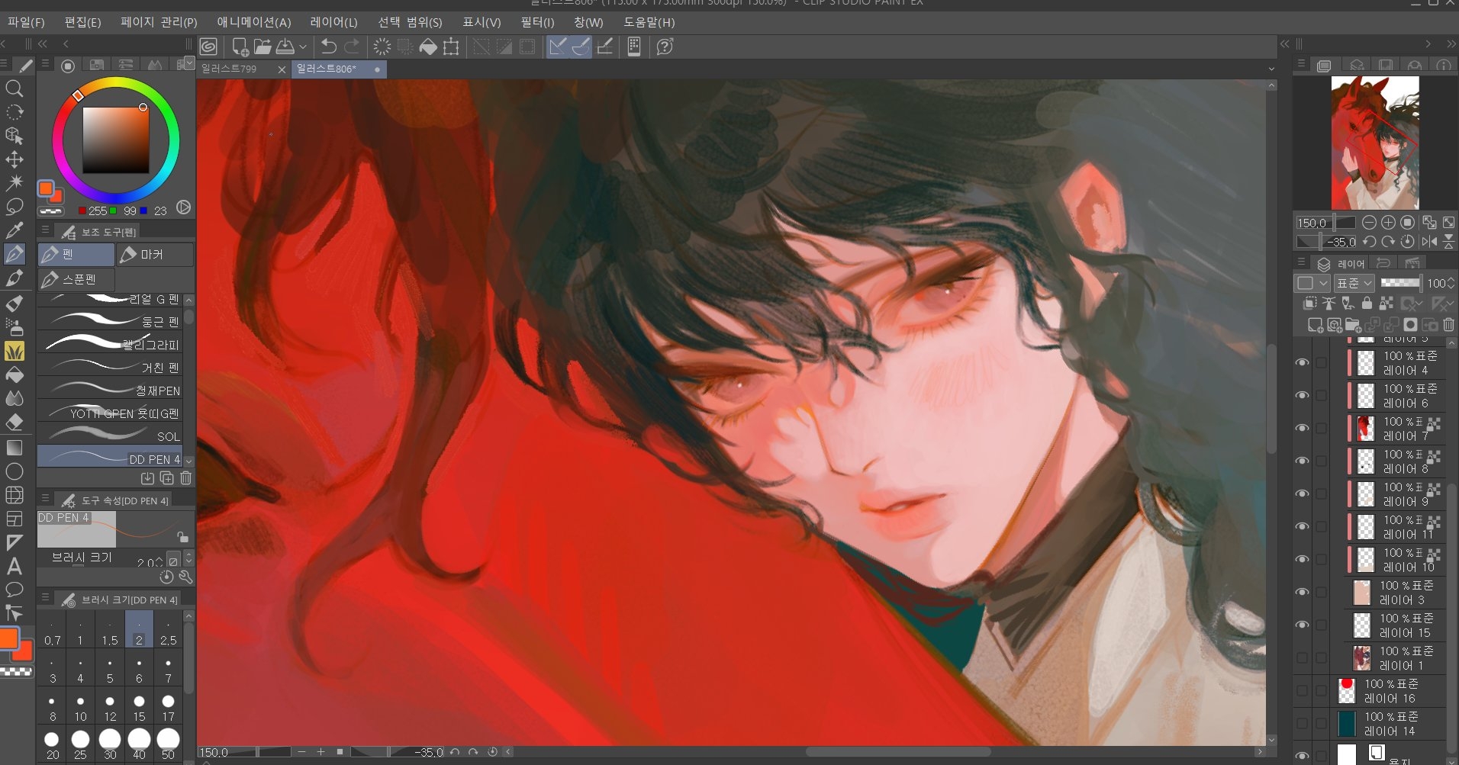Click the Undo arrow in toolbar

point(328,47)
